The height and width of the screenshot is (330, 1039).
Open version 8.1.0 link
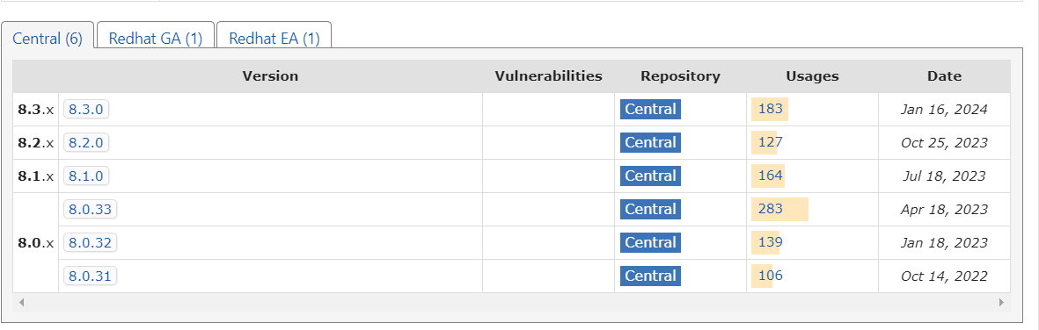tap(86, 176)
